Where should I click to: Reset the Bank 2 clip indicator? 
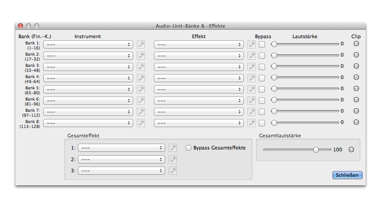356,55
